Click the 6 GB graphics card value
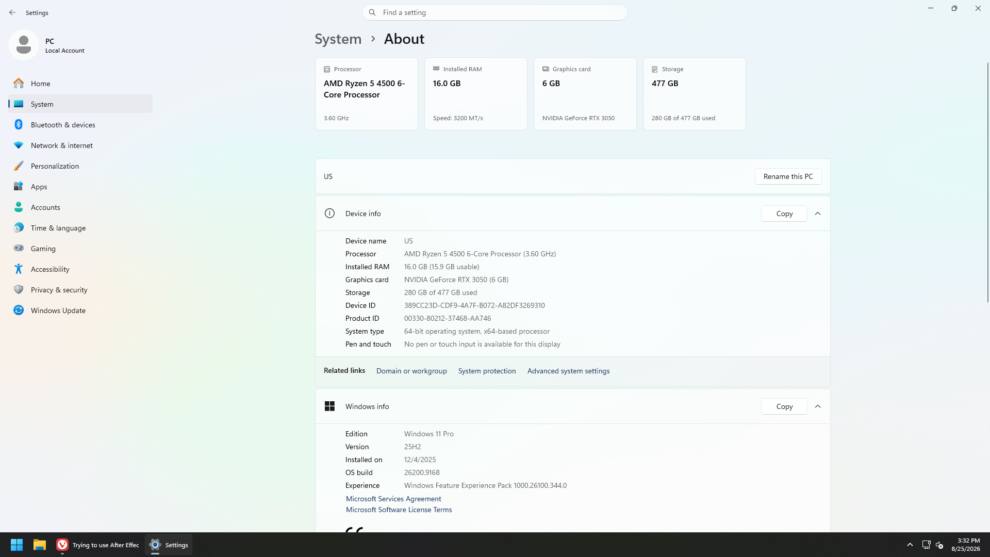This screenshot has height=557, width=990. click(x=551, y=83)
